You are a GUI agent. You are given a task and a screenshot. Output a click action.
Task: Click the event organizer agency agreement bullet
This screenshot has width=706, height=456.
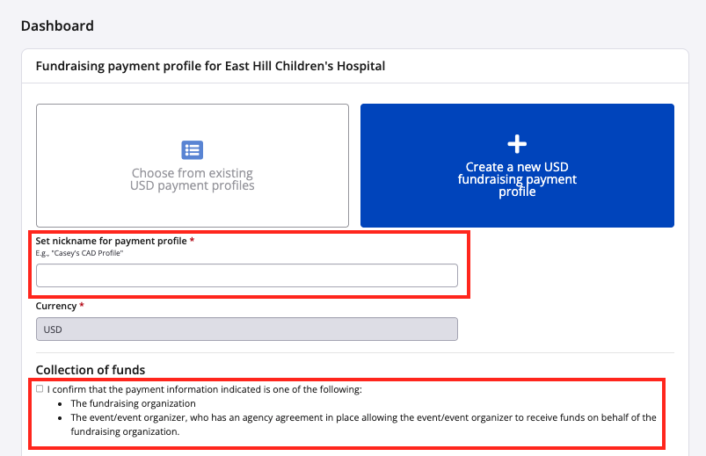363,424
